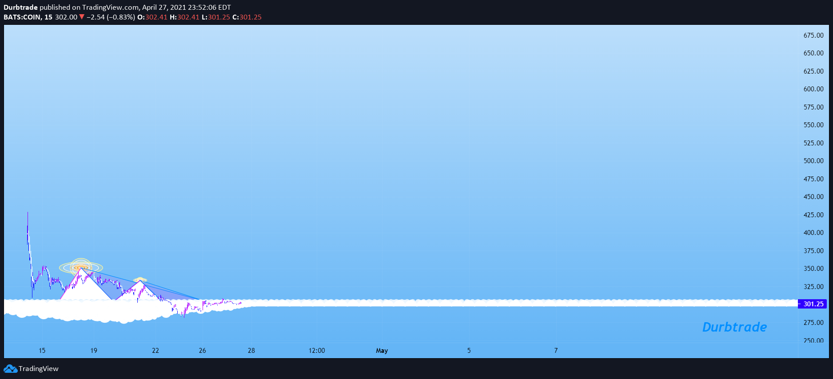This screenshot has height=379, width=833.
Task: Click the 26 date label on time axis
Action: [x=203, y=351]
